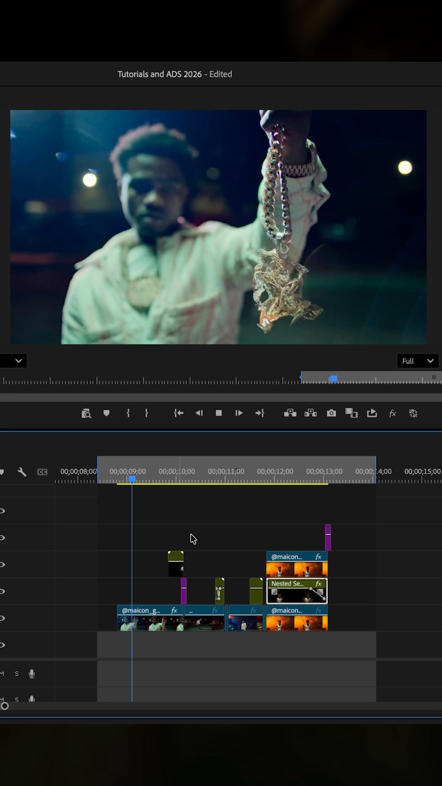Click the Lift icon
442x786 pixels.
[x=290, y=413]
